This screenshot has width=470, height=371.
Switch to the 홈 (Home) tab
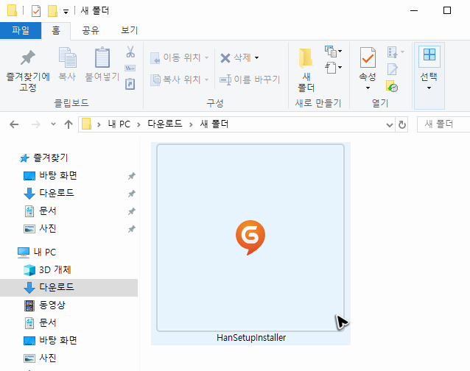pyautogui.click(x=56, y=30)
